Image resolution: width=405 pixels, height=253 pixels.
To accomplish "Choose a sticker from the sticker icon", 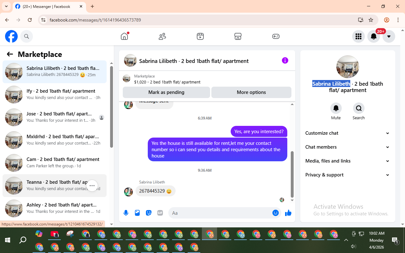I will 149,213.
